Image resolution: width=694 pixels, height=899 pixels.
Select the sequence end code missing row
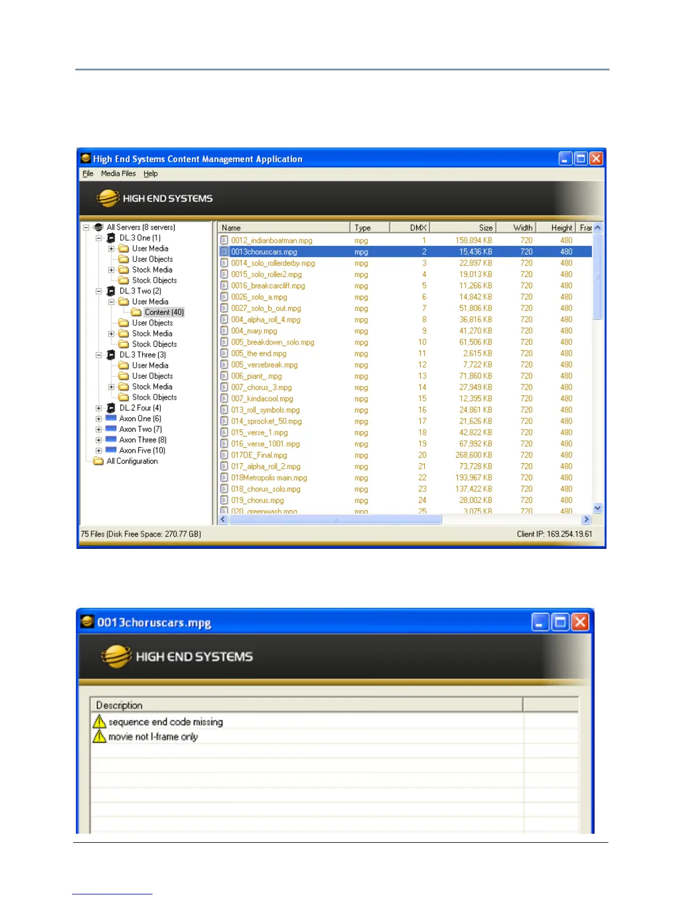(x=335, y=722)
